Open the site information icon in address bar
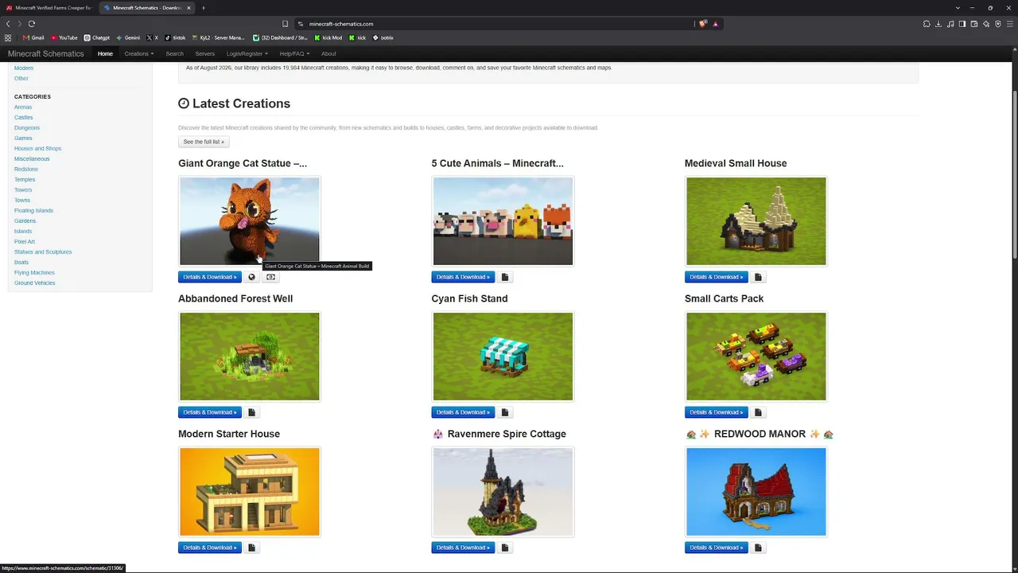Viewport: 1018px width, 573px height. (x=301, y=24)
